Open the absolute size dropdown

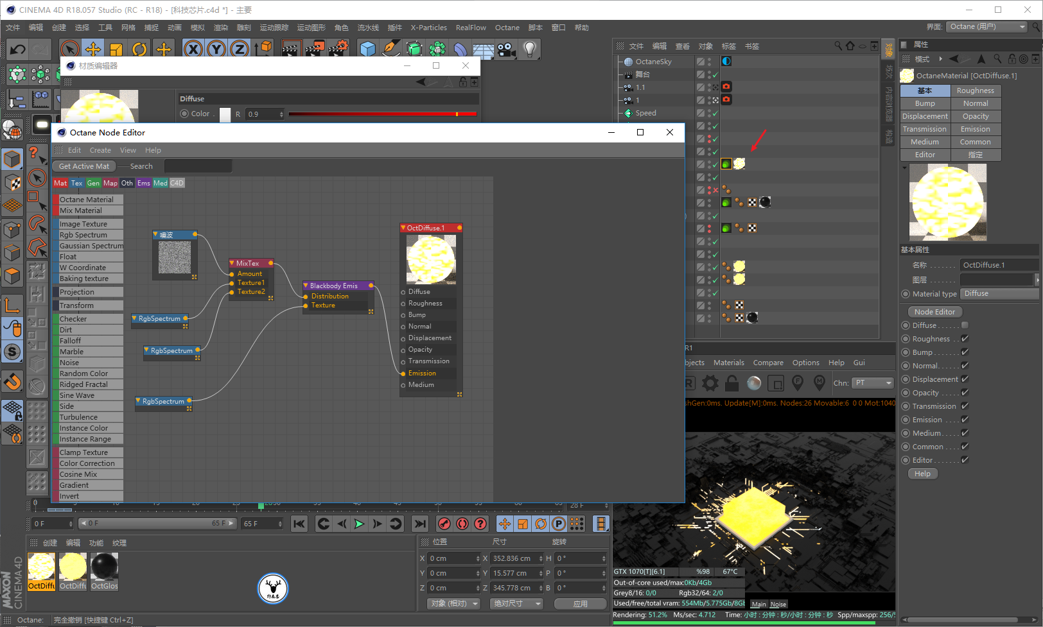[x=516, y=604]
